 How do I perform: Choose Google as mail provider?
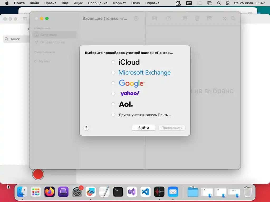[113, 83]
